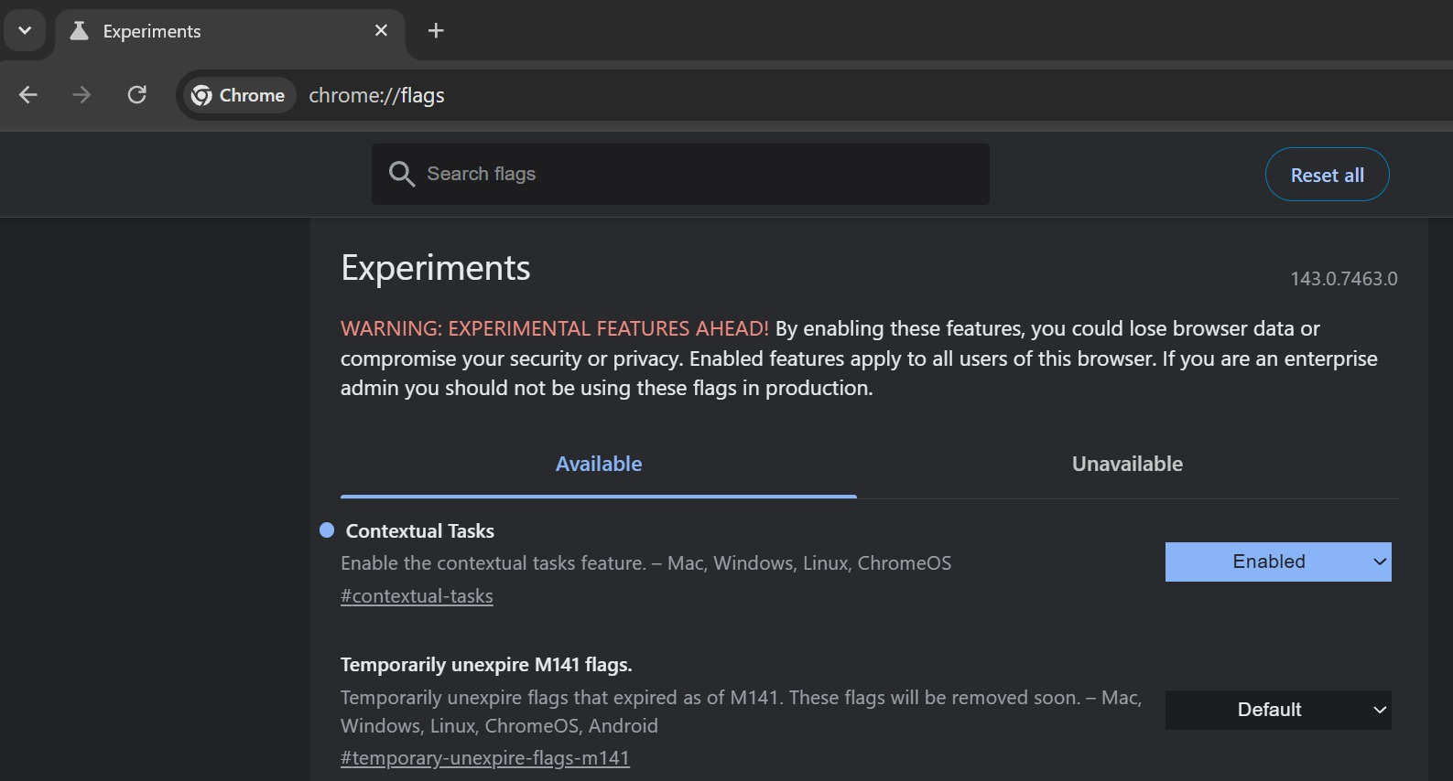The image size is (1453, 781).
Task: Open the #temporary-unexpire-flags-m141 link
Action: point(485,758)
